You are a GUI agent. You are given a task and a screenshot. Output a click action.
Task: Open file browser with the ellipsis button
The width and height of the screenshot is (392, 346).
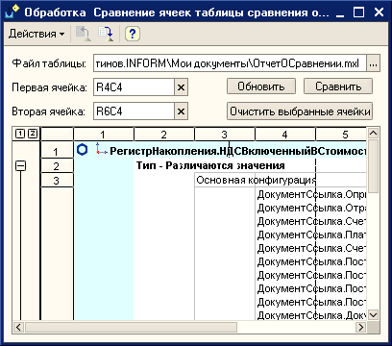coord(373,63)
